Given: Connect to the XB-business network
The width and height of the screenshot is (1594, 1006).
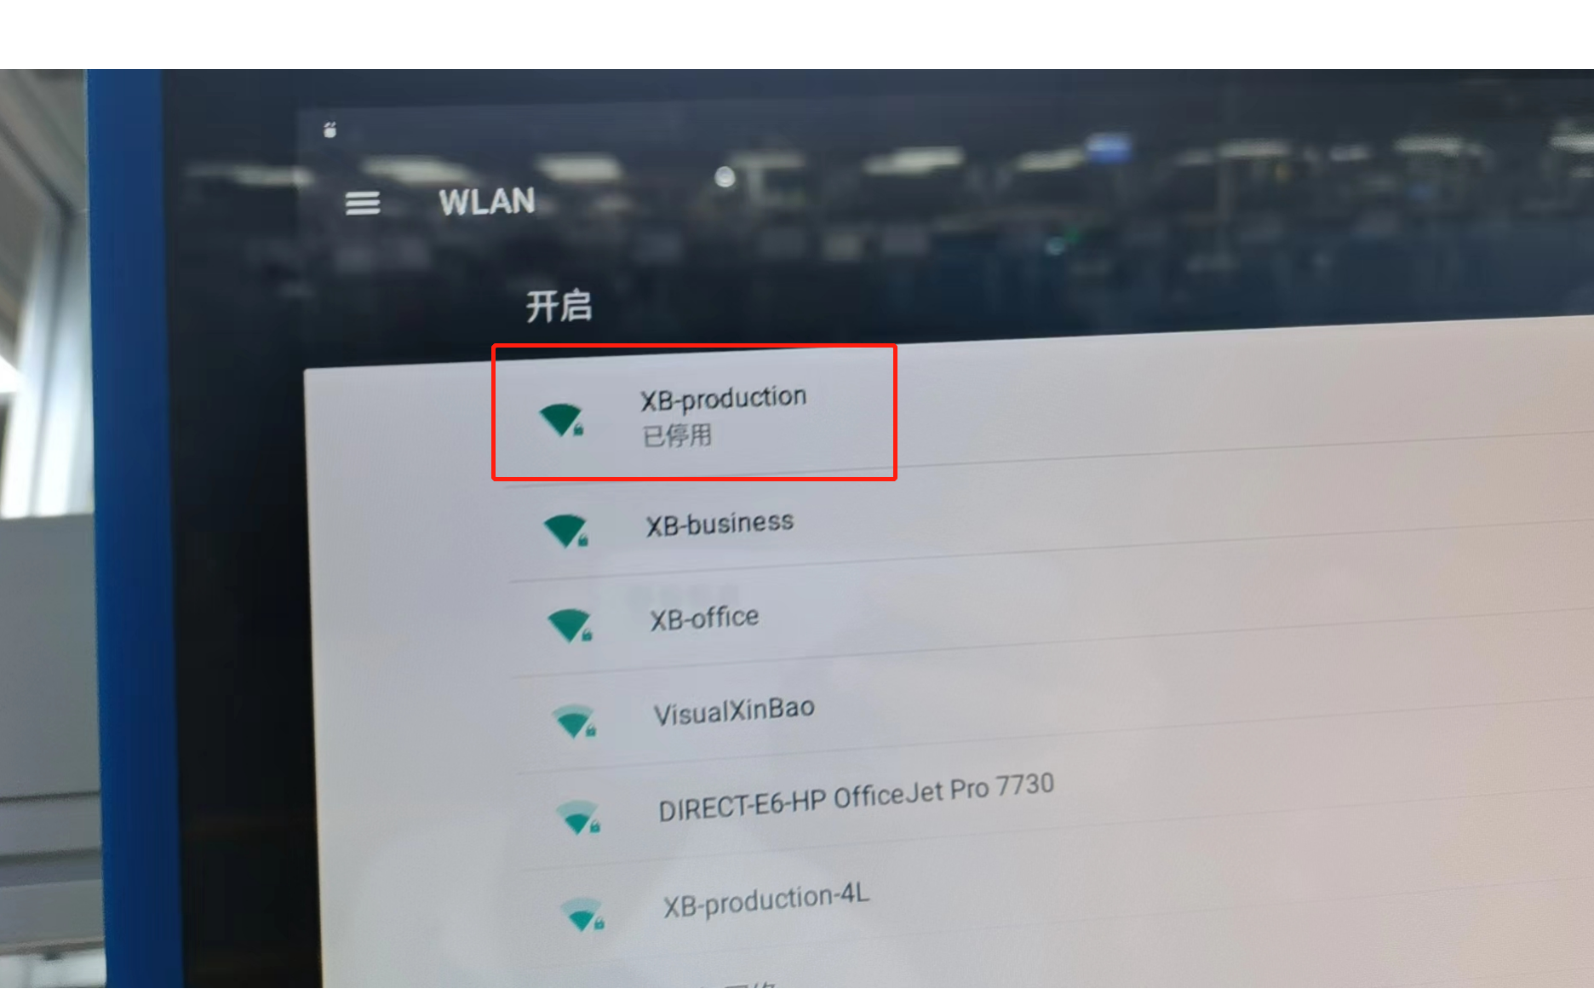Looking at the screenshot, I should tap(720, 523).
